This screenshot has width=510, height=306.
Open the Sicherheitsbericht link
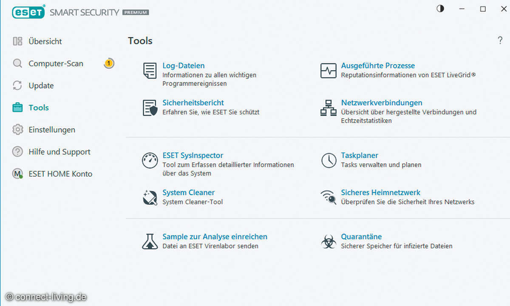click(193, 103)
